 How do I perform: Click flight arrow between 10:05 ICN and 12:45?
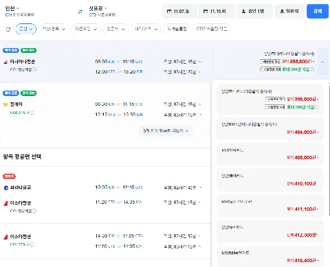[118, 187]
